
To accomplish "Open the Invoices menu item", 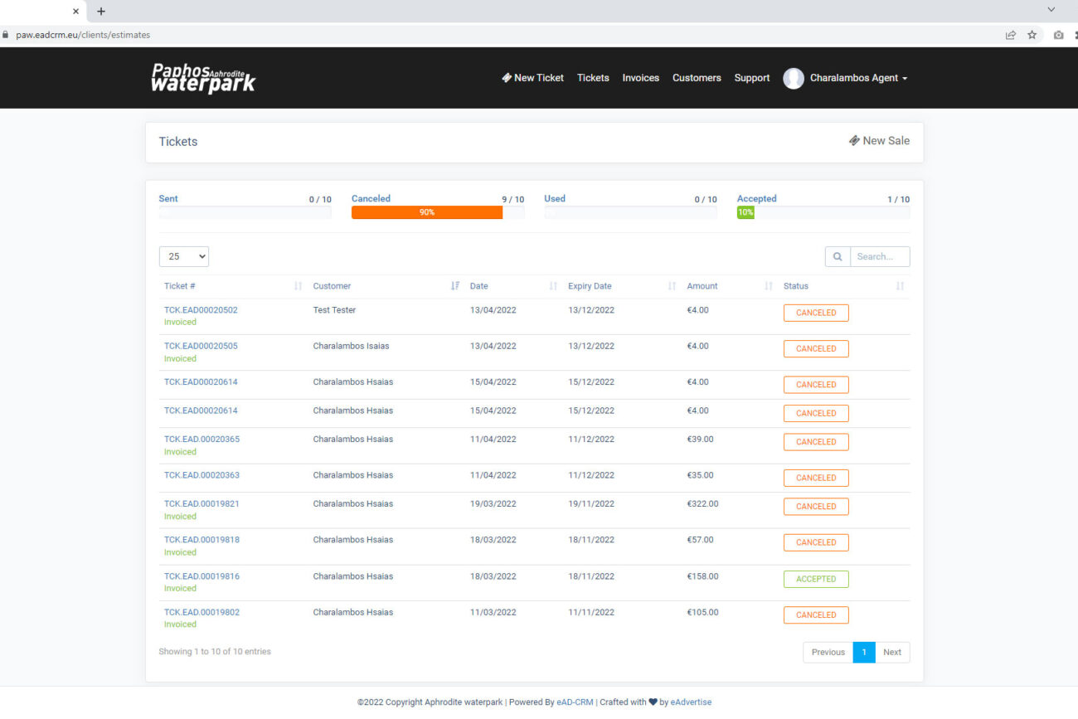I will pyautogui.click(x=640, y=78).
